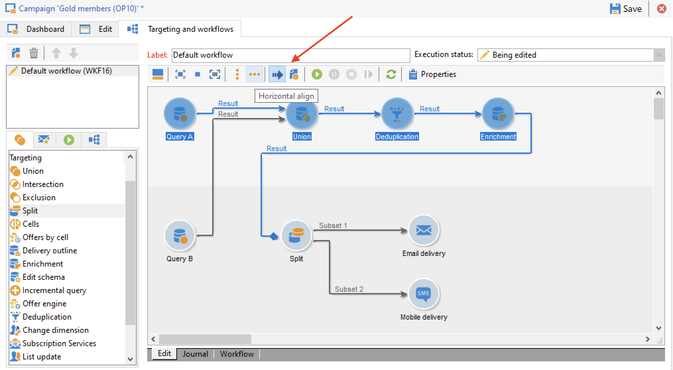Click the Save button
This screenshot has height=370, width=673.
pos(626,9)
